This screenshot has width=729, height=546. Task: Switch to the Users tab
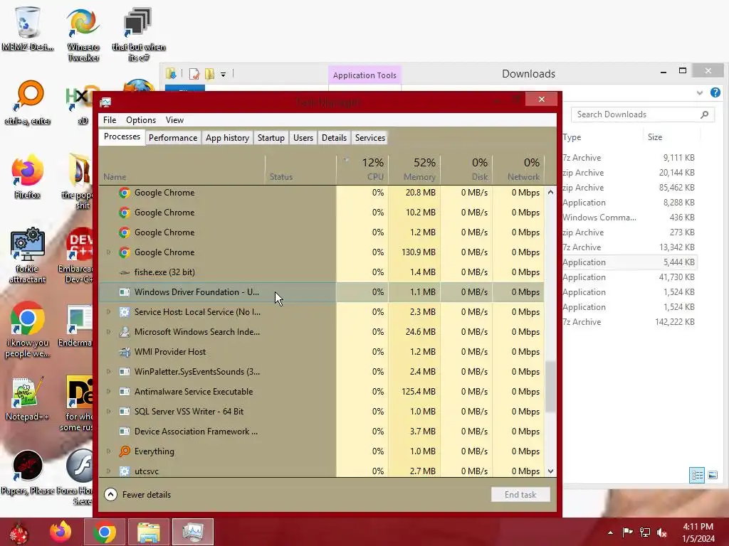303,138
